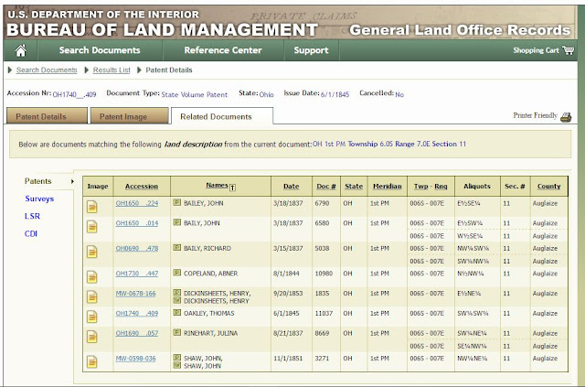Switch to Patent Details tab
The width and height of the screenshot is (585, 387).
click(x=47, y=116)
